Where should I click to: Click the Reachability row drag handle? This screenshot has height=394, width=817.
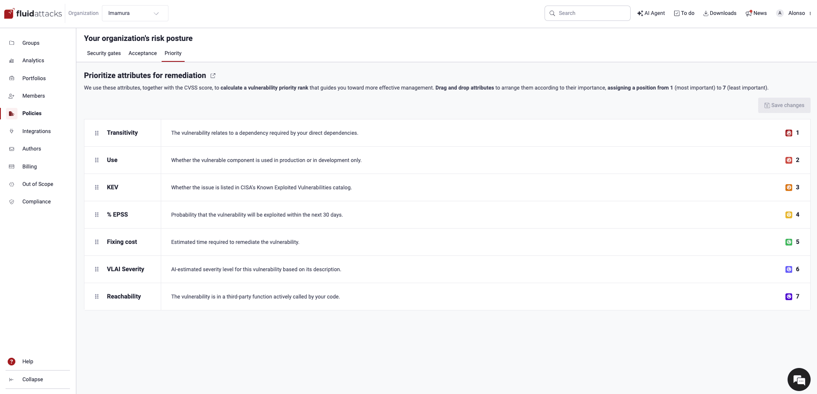click(97, 297)
